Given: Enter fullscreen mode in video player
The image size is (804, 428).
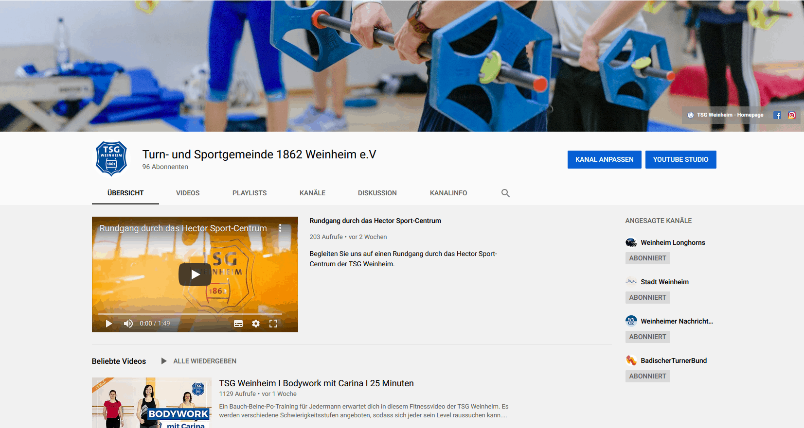Looking at the screenshot, I should coord(273,324).
